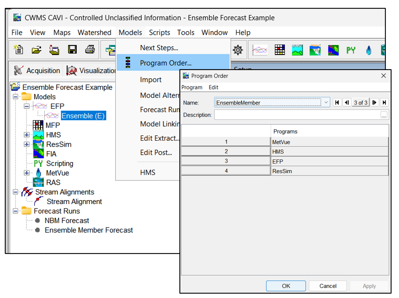The image size is (399, 298).
Task: Choose Edit Post... from the Models menu
Action: tap(156, 153)
